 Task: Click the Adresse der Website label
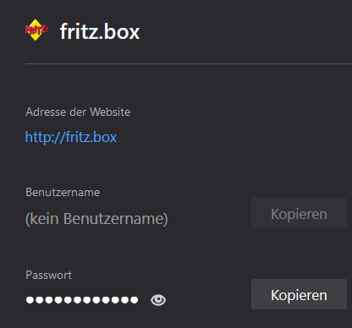point(78,112)
